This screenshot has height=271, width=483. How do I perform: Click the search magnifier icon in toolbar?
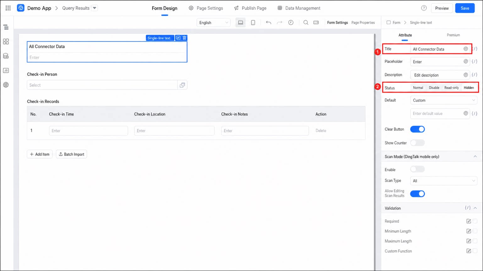tap(306, 23)
